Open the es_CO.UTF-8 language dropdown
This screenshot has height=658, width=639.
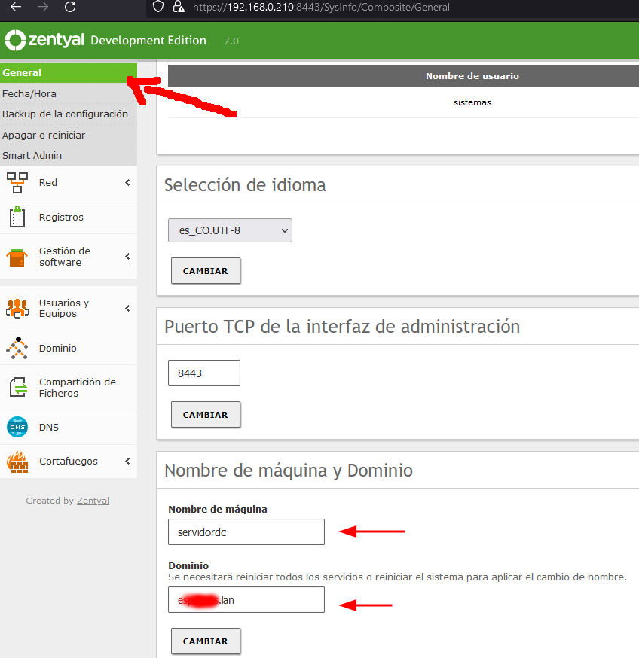click(x=230, y=230)
